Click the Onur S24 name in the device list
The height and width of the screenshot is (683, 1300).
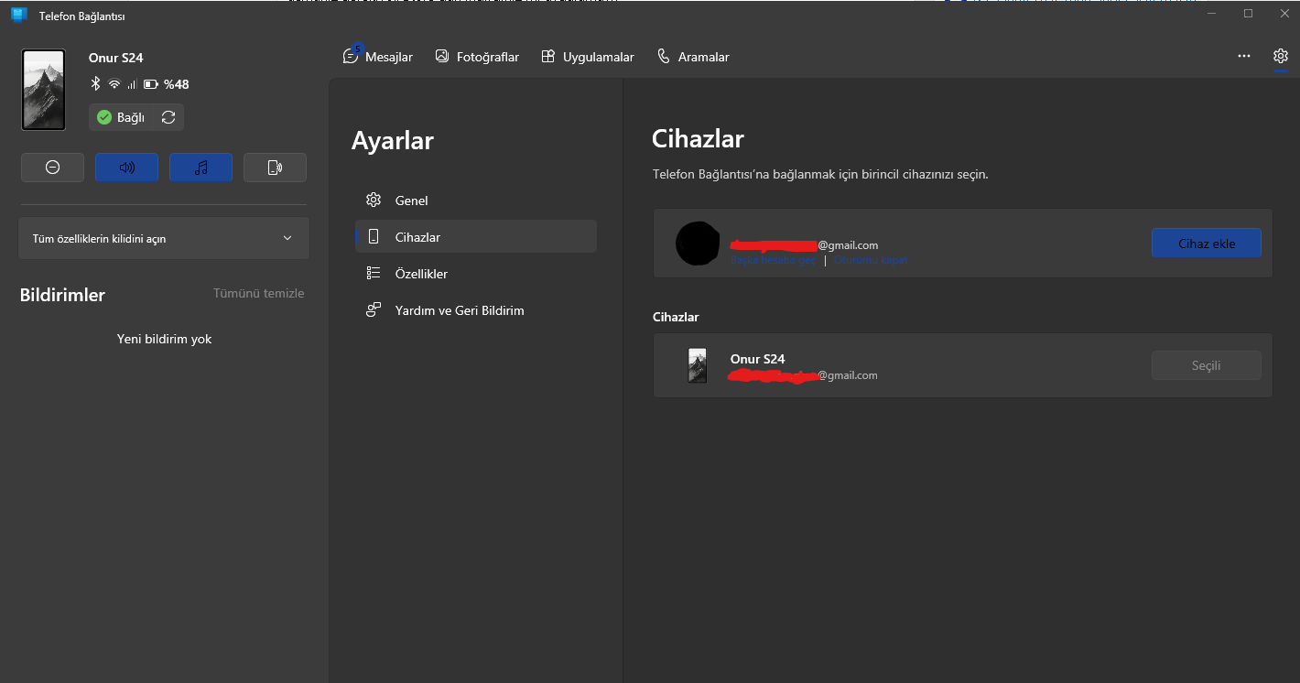coord(758,359)
